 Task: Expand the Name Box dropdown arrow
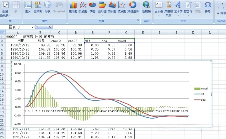tap(32, 27)
